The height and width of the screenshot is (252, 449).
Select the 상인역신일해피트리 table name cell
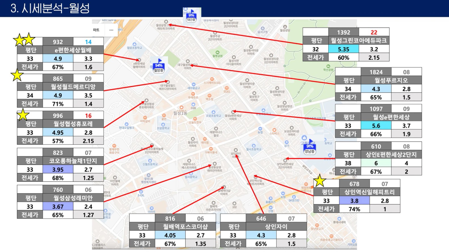[x=370, y=192]
